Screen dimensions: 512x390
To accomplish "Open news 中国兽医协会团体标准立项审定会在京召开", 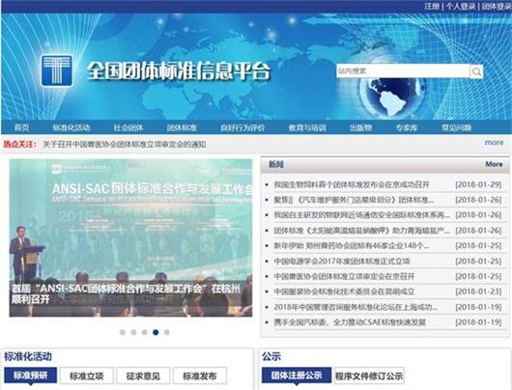I will (x=344, y=276).
